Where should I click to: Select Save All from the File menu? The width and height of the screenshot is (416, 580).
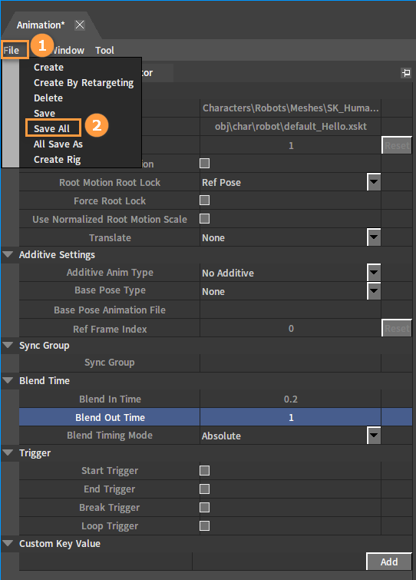pos(53,128)
